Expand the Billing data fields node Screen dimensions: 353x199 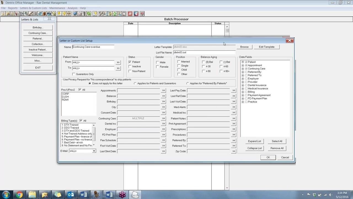[x=243, y=92]
